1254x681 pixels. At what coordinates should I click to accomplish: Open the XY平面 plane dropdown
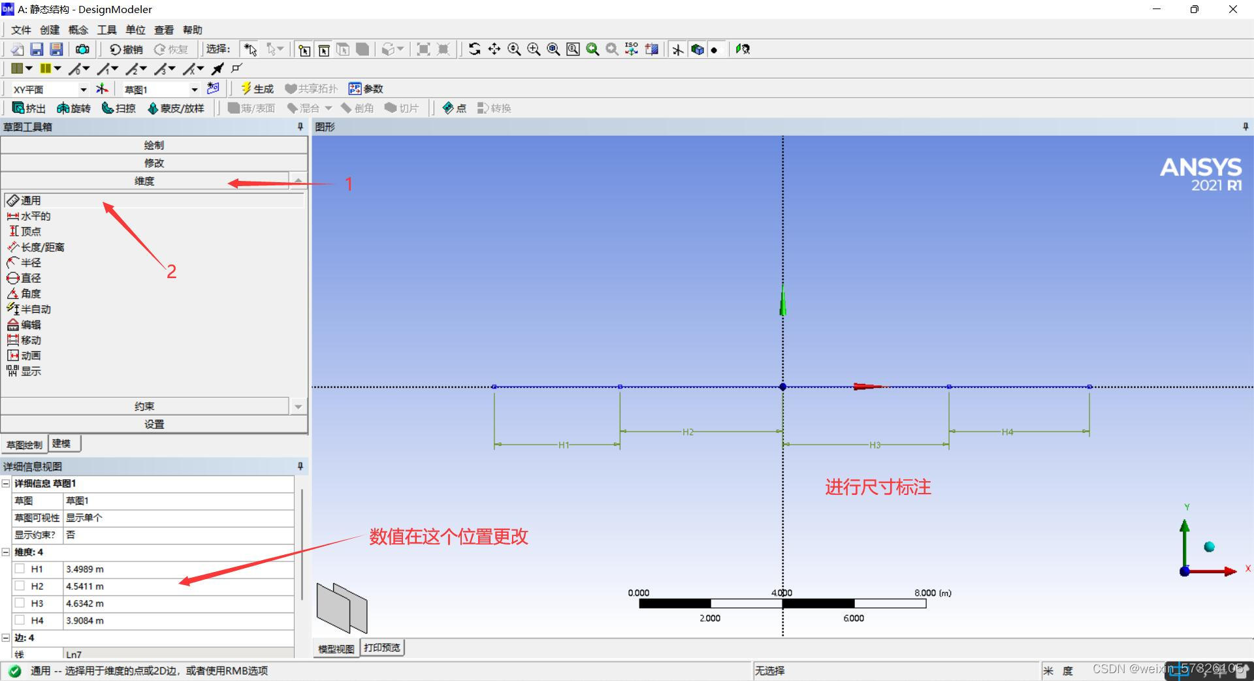[x=83, y=89]
